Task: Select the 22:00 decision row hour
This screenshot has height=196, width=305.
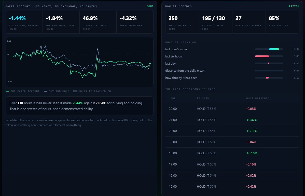Action: click(x=173, y=109)
